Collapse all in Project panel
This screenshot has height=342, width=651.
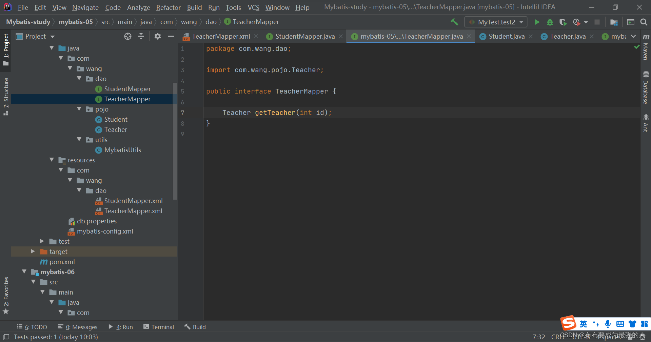[x=141, y=36]
